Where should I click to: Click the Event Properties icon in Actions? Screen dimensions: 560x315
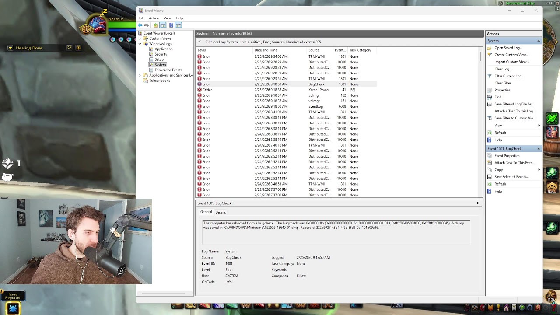pyautogui.click(x=490, y=156)
